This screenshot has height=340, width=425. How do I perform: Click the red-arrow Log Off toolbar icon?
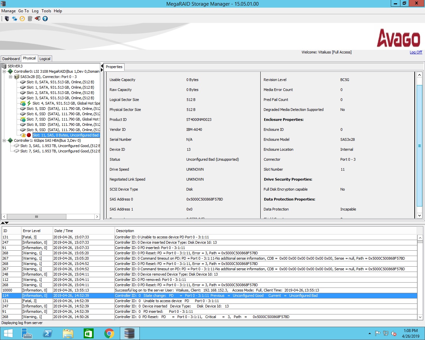point(38,19)
